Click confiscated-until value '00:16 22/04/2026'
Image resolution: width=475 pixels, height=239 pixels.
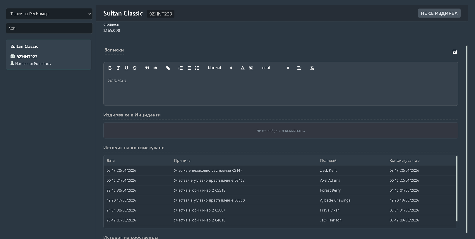pos(404,180)
